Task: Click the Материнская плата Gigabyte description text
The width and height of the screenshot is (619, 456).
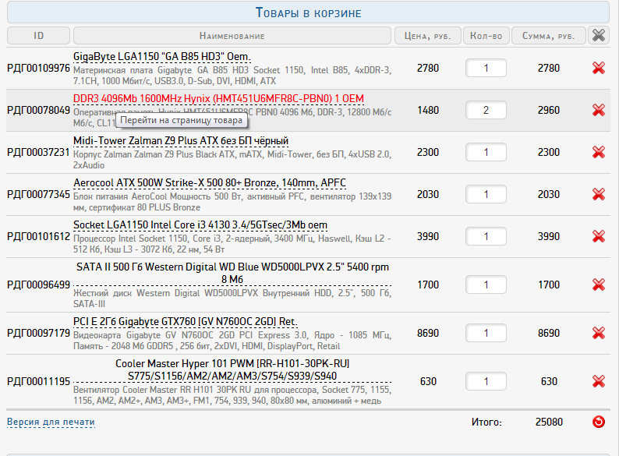Action: (232, 76)
